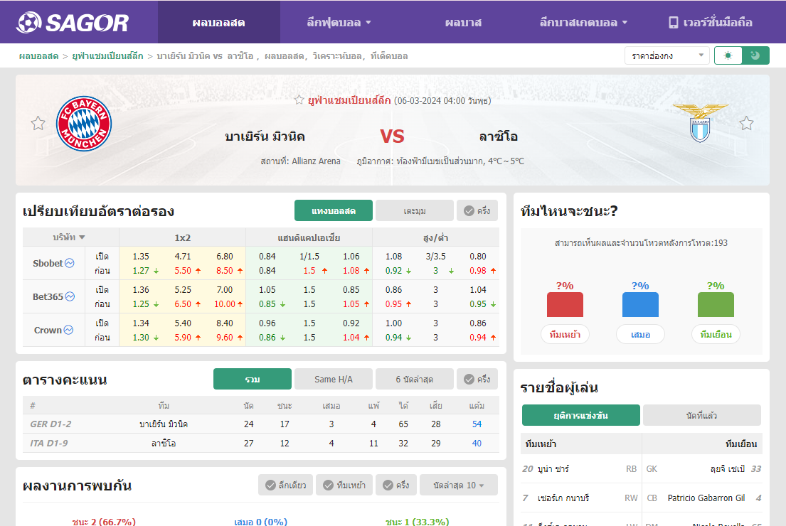
Task: Vote for ทีมเยือน
Action: click(x=716, y=334)
